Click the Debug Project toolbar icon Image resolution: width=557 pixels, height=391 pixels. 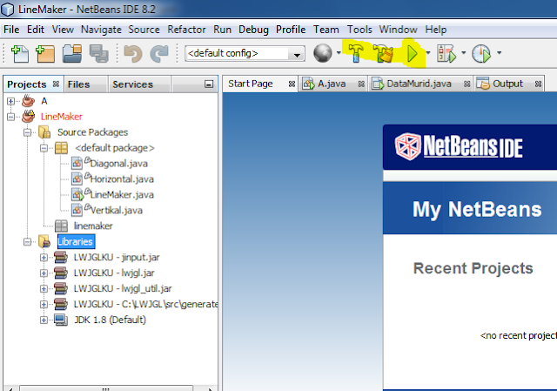(446, 54)
